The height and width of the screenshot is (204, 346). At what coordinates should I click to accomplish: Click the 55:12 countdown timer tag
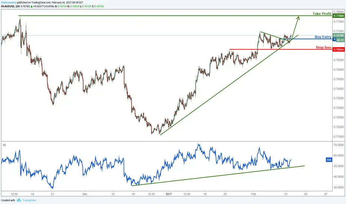click(x=340, y=40)
